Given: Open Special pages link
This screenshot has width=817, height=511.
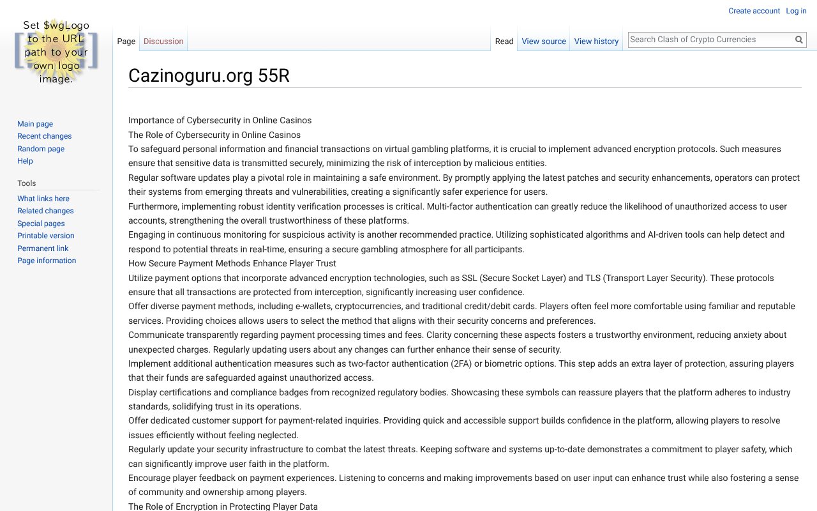Looking at the screenshot, I should 41,224.
